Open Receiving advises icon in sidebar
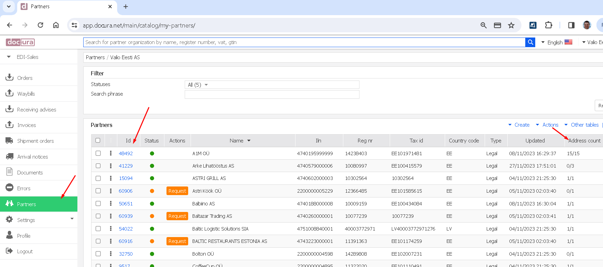Viewport: 603px width, 267px height. pos(9,109)
